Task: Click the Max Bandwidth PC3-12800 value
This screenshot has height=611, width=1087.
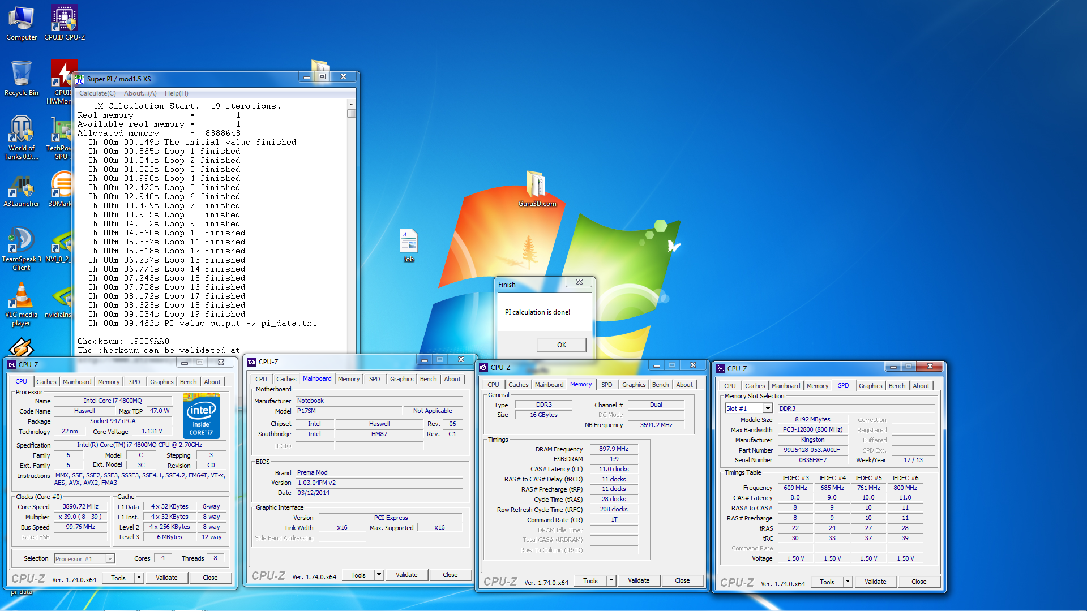Action: point(812,429)
